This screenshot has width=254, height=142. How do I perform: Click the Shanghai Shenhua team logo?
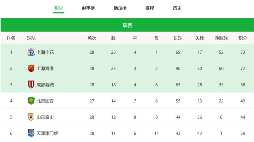(x=31, y=52)
